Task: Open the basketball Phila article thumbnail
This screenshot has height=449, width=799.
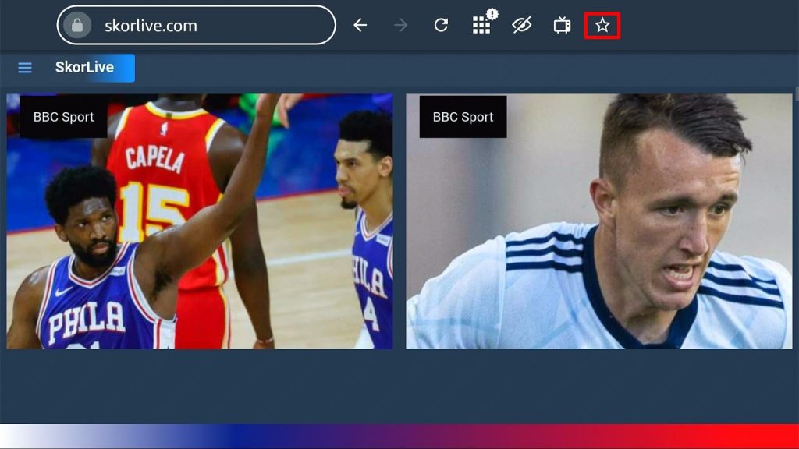Action: pyautogui.click(x=200, y=221)
